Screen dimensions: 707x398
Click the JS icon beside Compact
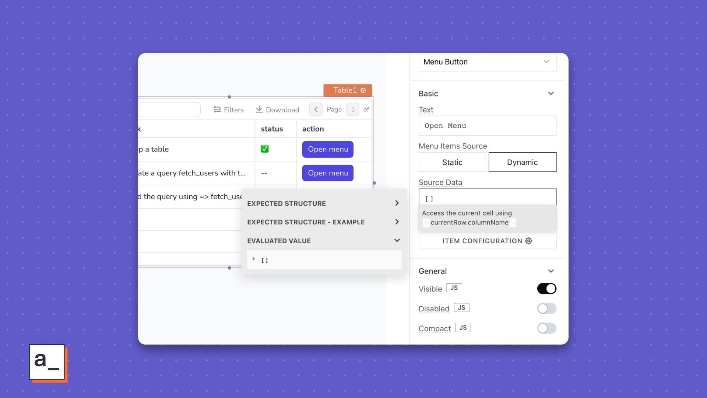click(463, 327)
